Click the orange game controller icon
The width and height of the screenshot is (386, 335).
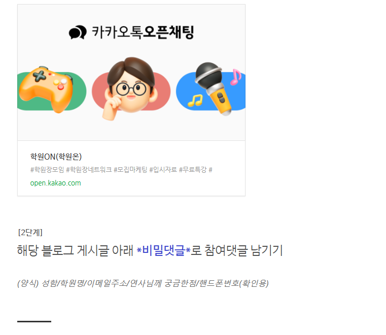pyautogui.click(x=46, y=90)
